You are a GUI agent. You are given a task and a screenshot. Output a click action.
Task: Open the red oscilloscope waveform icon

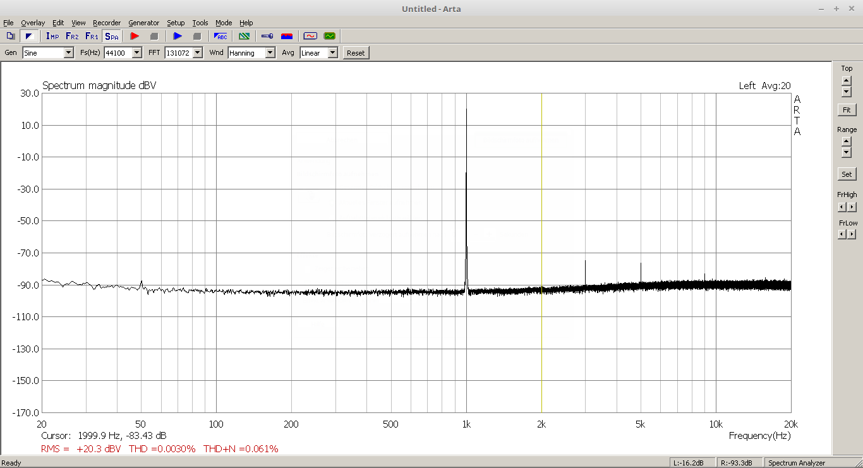click(x=310, y=36)
